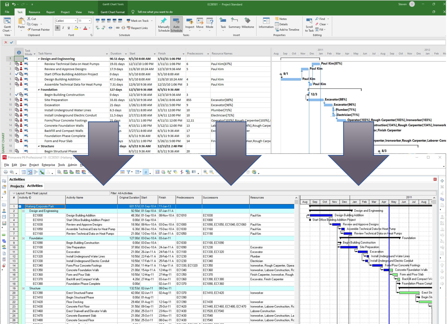Insert a Milestone using its diamond icon
The image size is (447, 324).
point(248,20)
